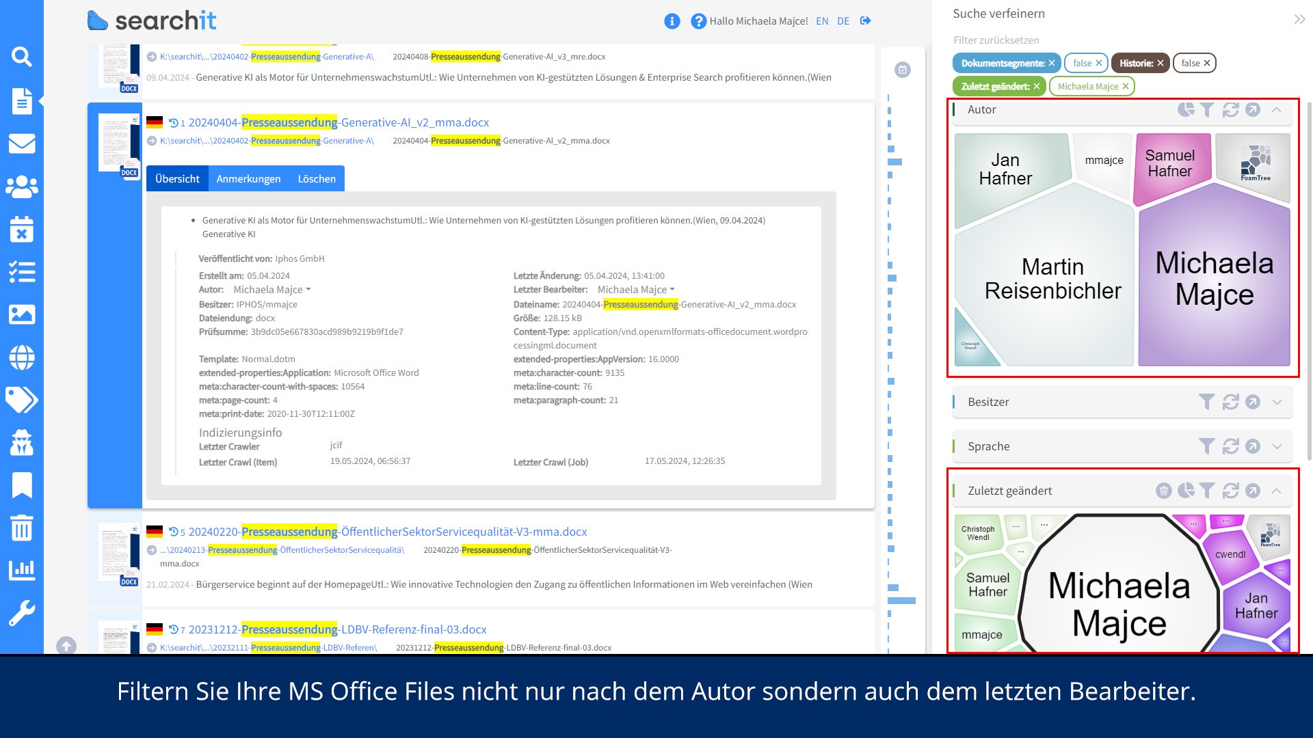Open the documents section in the sidebar

(x=22, y=100)
